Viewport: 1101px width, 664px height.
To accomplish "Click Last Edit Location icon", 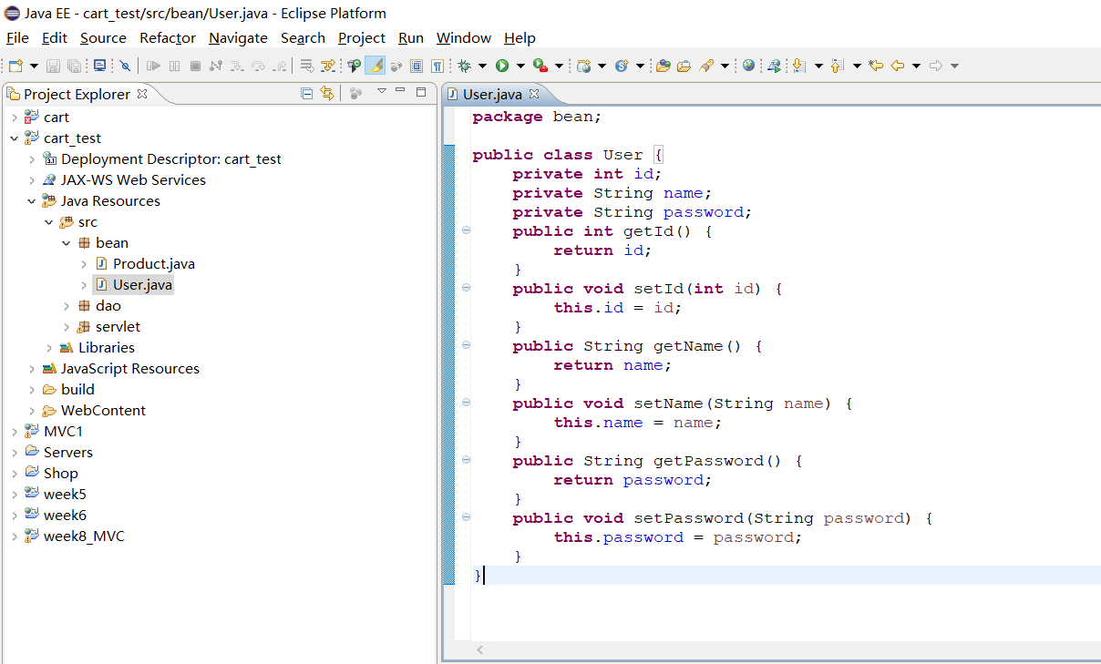I will click(876, 66).
